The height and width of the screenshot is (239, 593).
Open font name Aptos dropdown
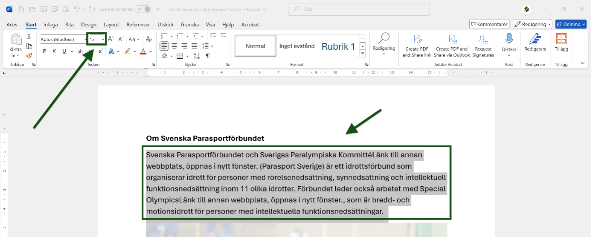click(x=85, y=40)
